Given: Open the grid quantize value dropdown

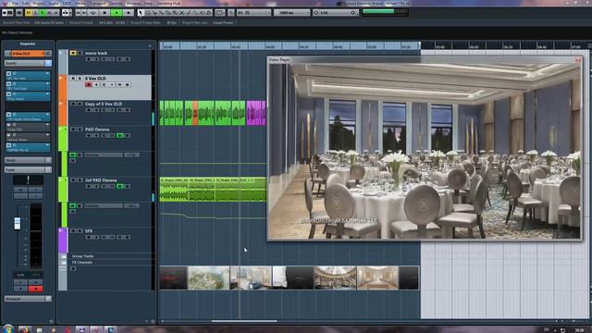Looking at the screenshot, I should tap(335, 12).
